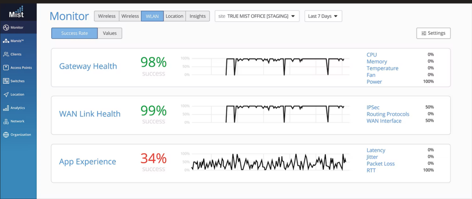Expand the site selector dropdown
Image resolution: width=472 pixels, height=199 pixels.
[257, 16]
